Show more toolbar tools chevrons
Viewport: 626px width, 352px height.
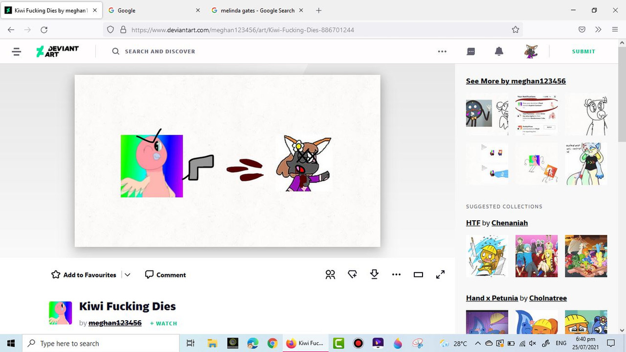(598, 30)
